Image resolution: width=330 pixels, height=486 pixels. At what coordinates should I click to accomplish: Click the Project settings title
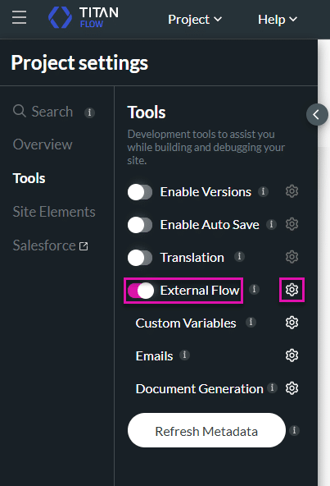tap(79, 63)
